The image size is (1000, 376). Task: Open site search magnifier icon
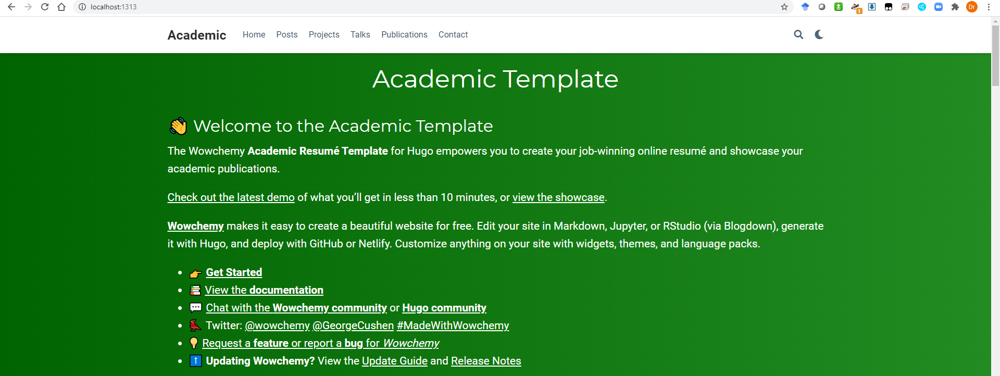[798, 34]
